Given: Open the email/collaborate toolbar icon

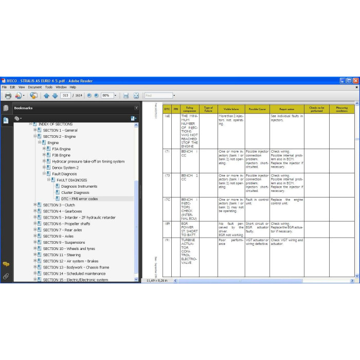Looking at the screenshot, I should click(x=18, y=96).
